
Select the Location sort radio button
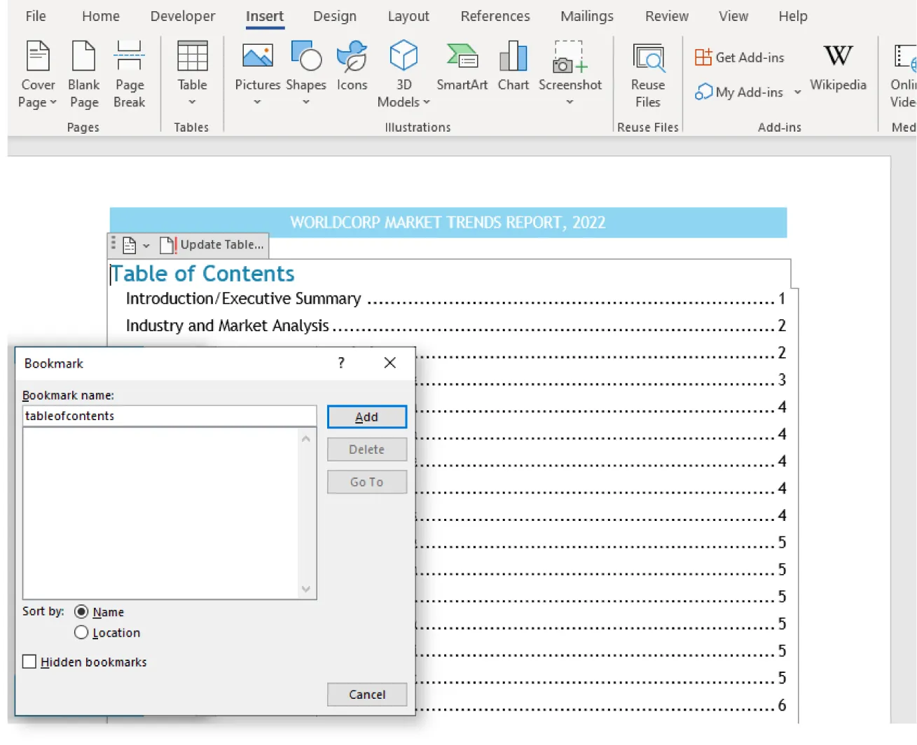coord(81,632)
